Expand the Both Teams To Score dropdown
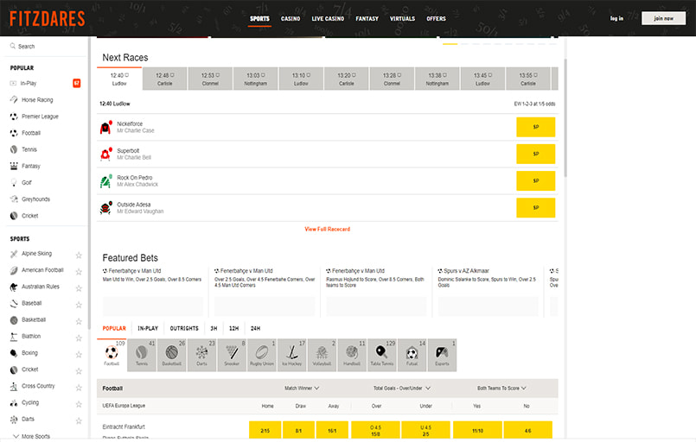Viewport: 696px width, 442px height. 501,388
